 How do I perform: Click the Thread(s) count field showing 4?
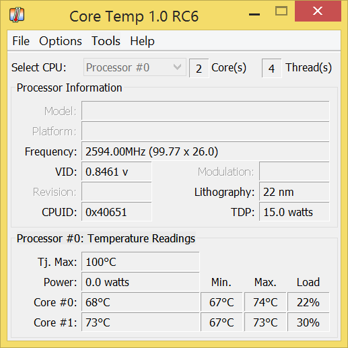click(272, 68)
